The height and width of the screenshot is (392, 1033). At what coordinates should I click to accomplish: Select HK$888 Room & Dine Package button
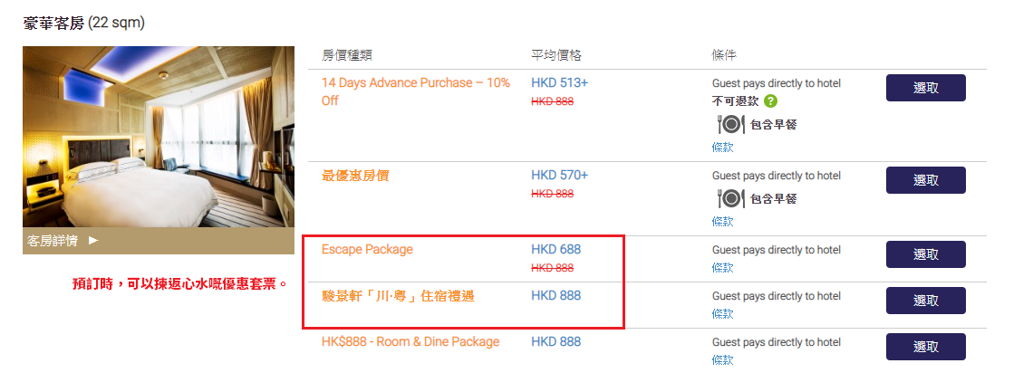925,347
